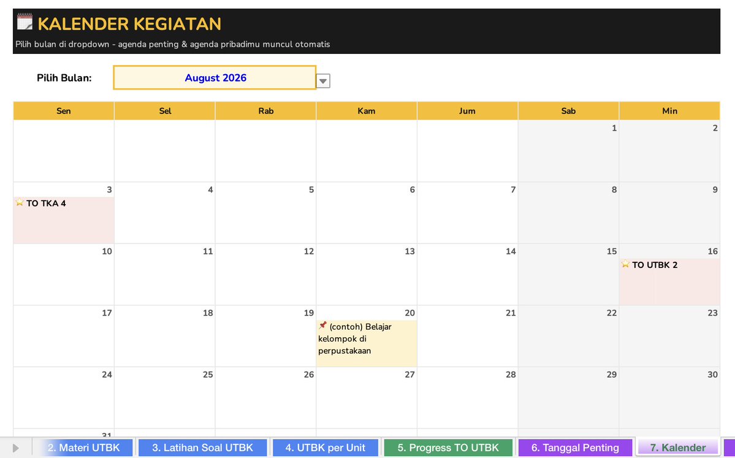Select date 27 cell
735x458 pixels.
click(x=367, y=397)
